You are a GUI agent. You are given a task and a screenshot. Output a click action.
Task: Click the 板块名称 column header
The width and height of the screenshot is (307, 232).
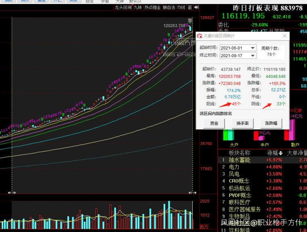(240, 153)
